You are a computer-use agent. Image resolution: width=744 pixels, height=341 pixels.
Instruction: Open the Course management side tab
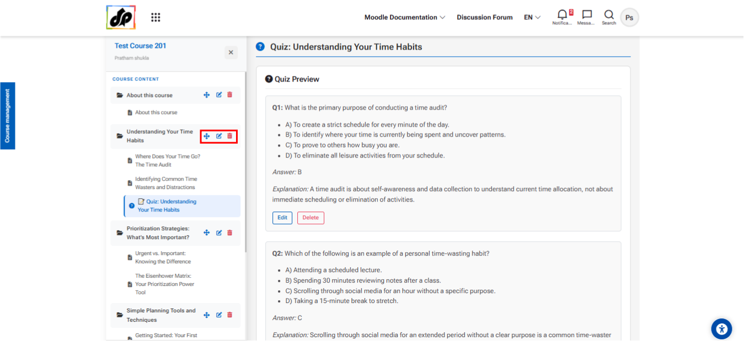[7, 116]
